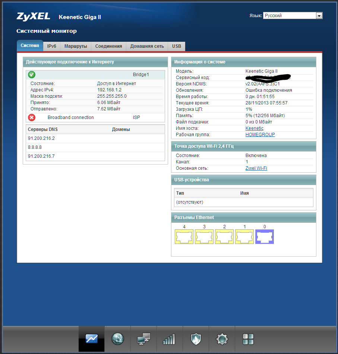Screen dimensions: 338x354
Task: Click the current time 28/11/2013 07:55:57
Action: click(266, 103)
